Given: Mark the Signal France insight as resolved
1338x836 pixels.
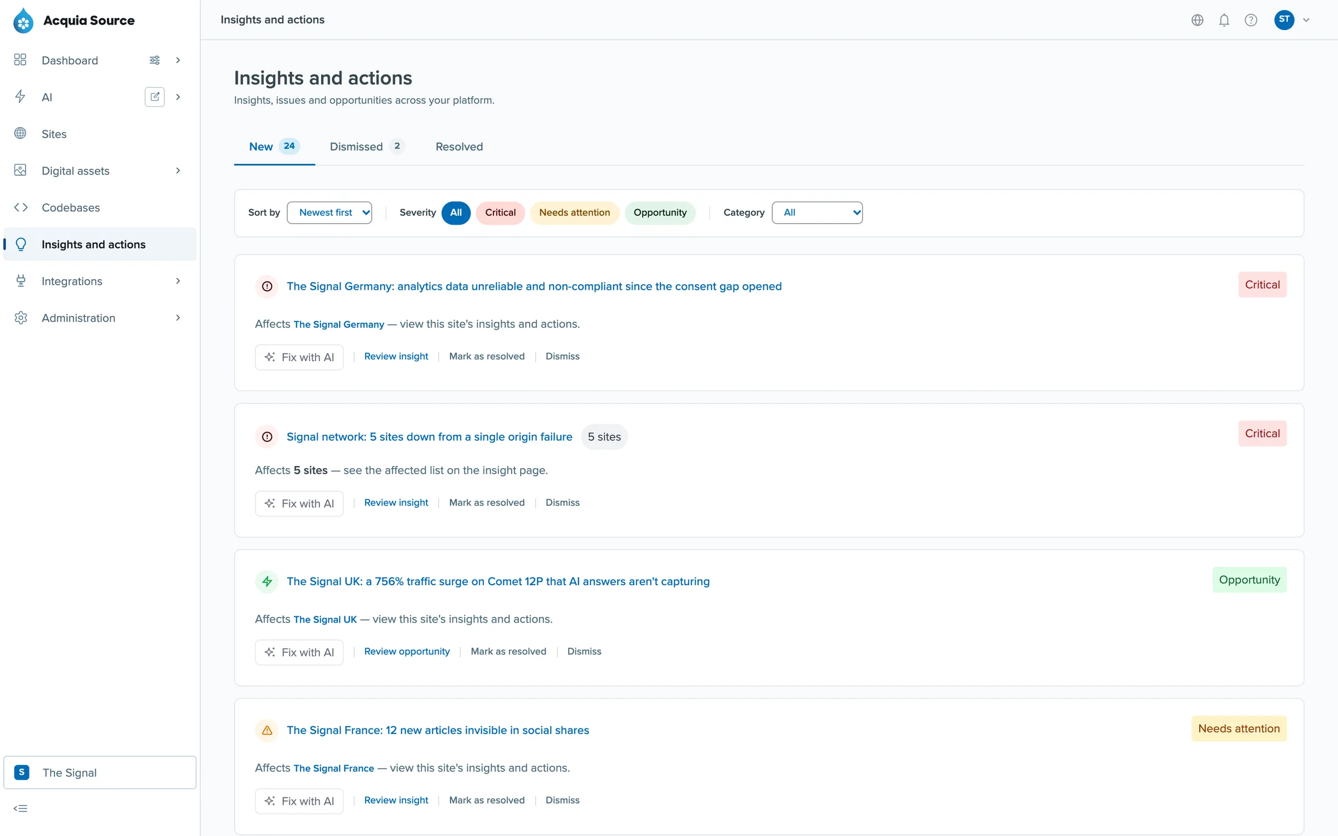Looking at the screenshot, I should click(487, 800).
